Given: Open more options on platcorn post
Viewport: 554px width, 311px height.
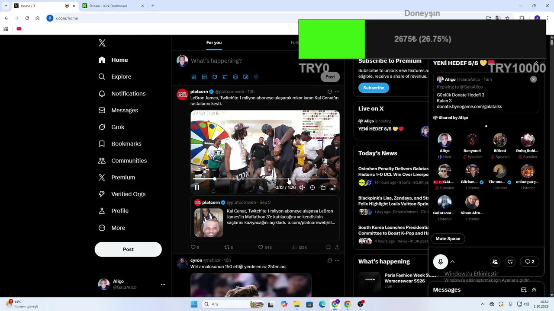Looking at the screenshot, I should pos(337,92).
